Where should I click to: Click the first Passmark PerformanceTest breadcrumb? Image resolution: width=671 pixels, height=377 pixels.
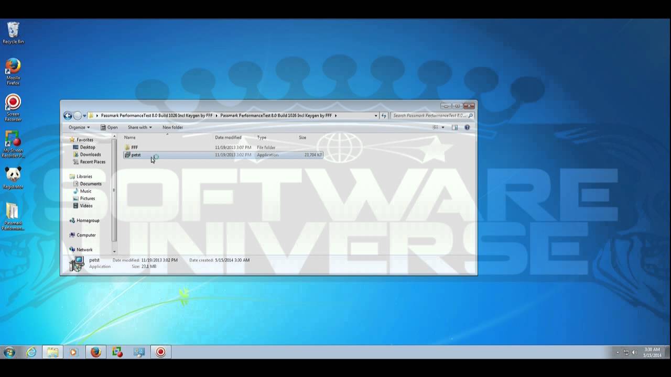coord(157,116)
